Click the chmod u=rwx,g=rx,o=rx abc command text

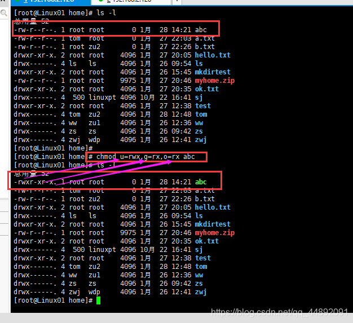tap(145, 157)
